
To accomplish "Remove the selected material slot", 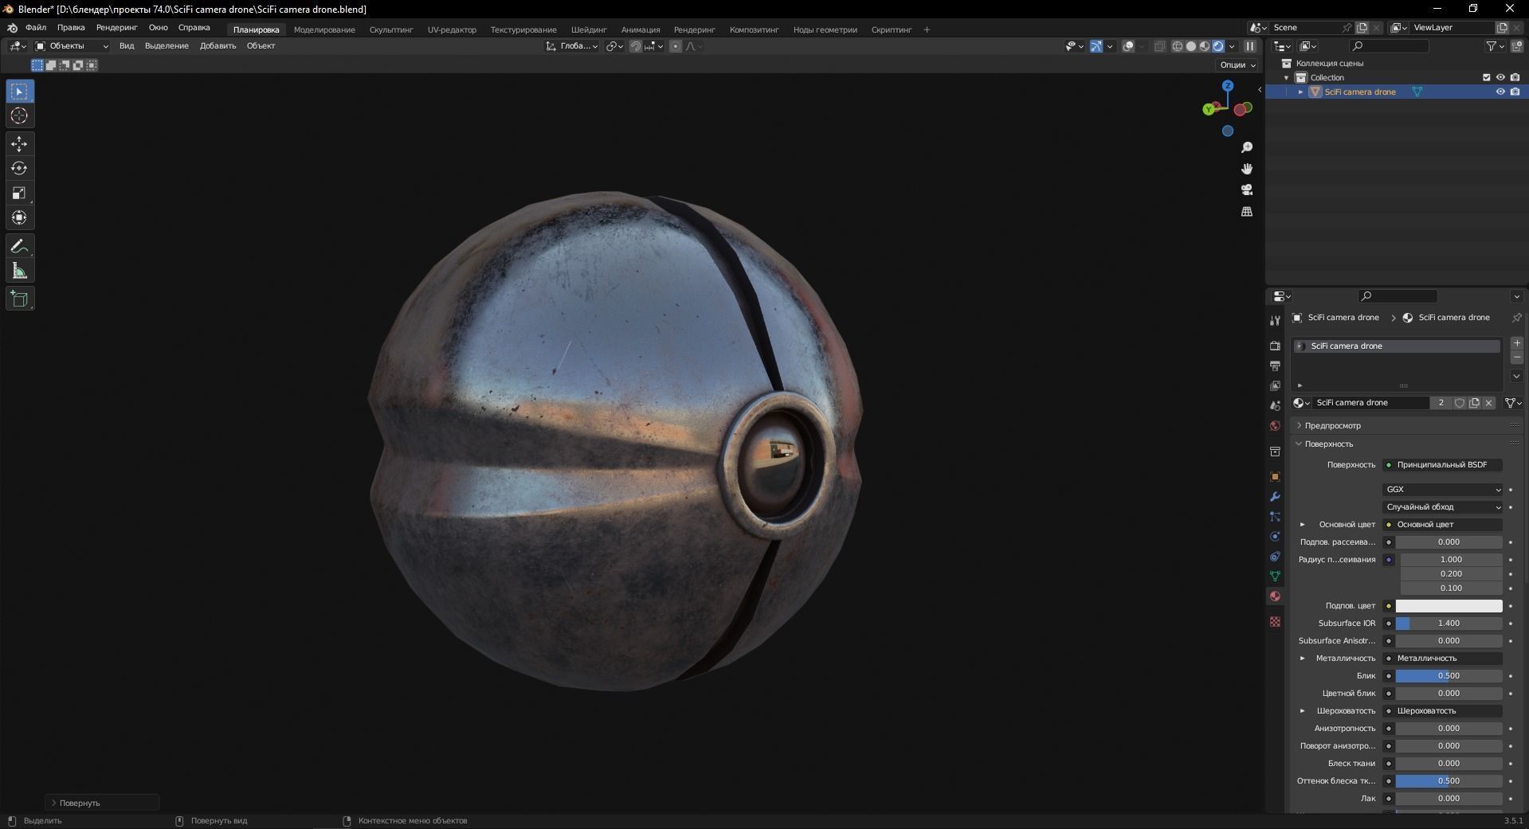I will click(1517, 358).
